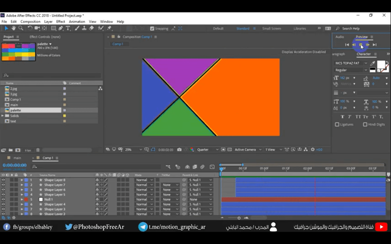
Task: Click the delete trash icon in Project panel
Action: click(x=38, y=150)
